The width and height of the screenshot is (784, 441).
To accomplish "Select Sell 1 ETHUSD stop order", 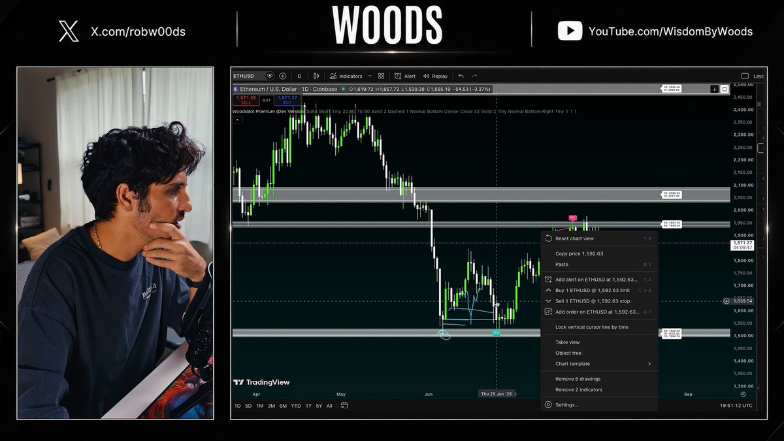I will (599, 301).
